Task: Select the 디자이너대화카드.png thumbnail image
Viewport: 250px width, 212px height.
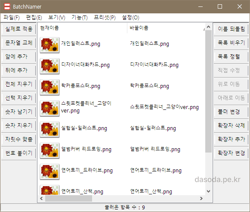Action: point(49,66)
